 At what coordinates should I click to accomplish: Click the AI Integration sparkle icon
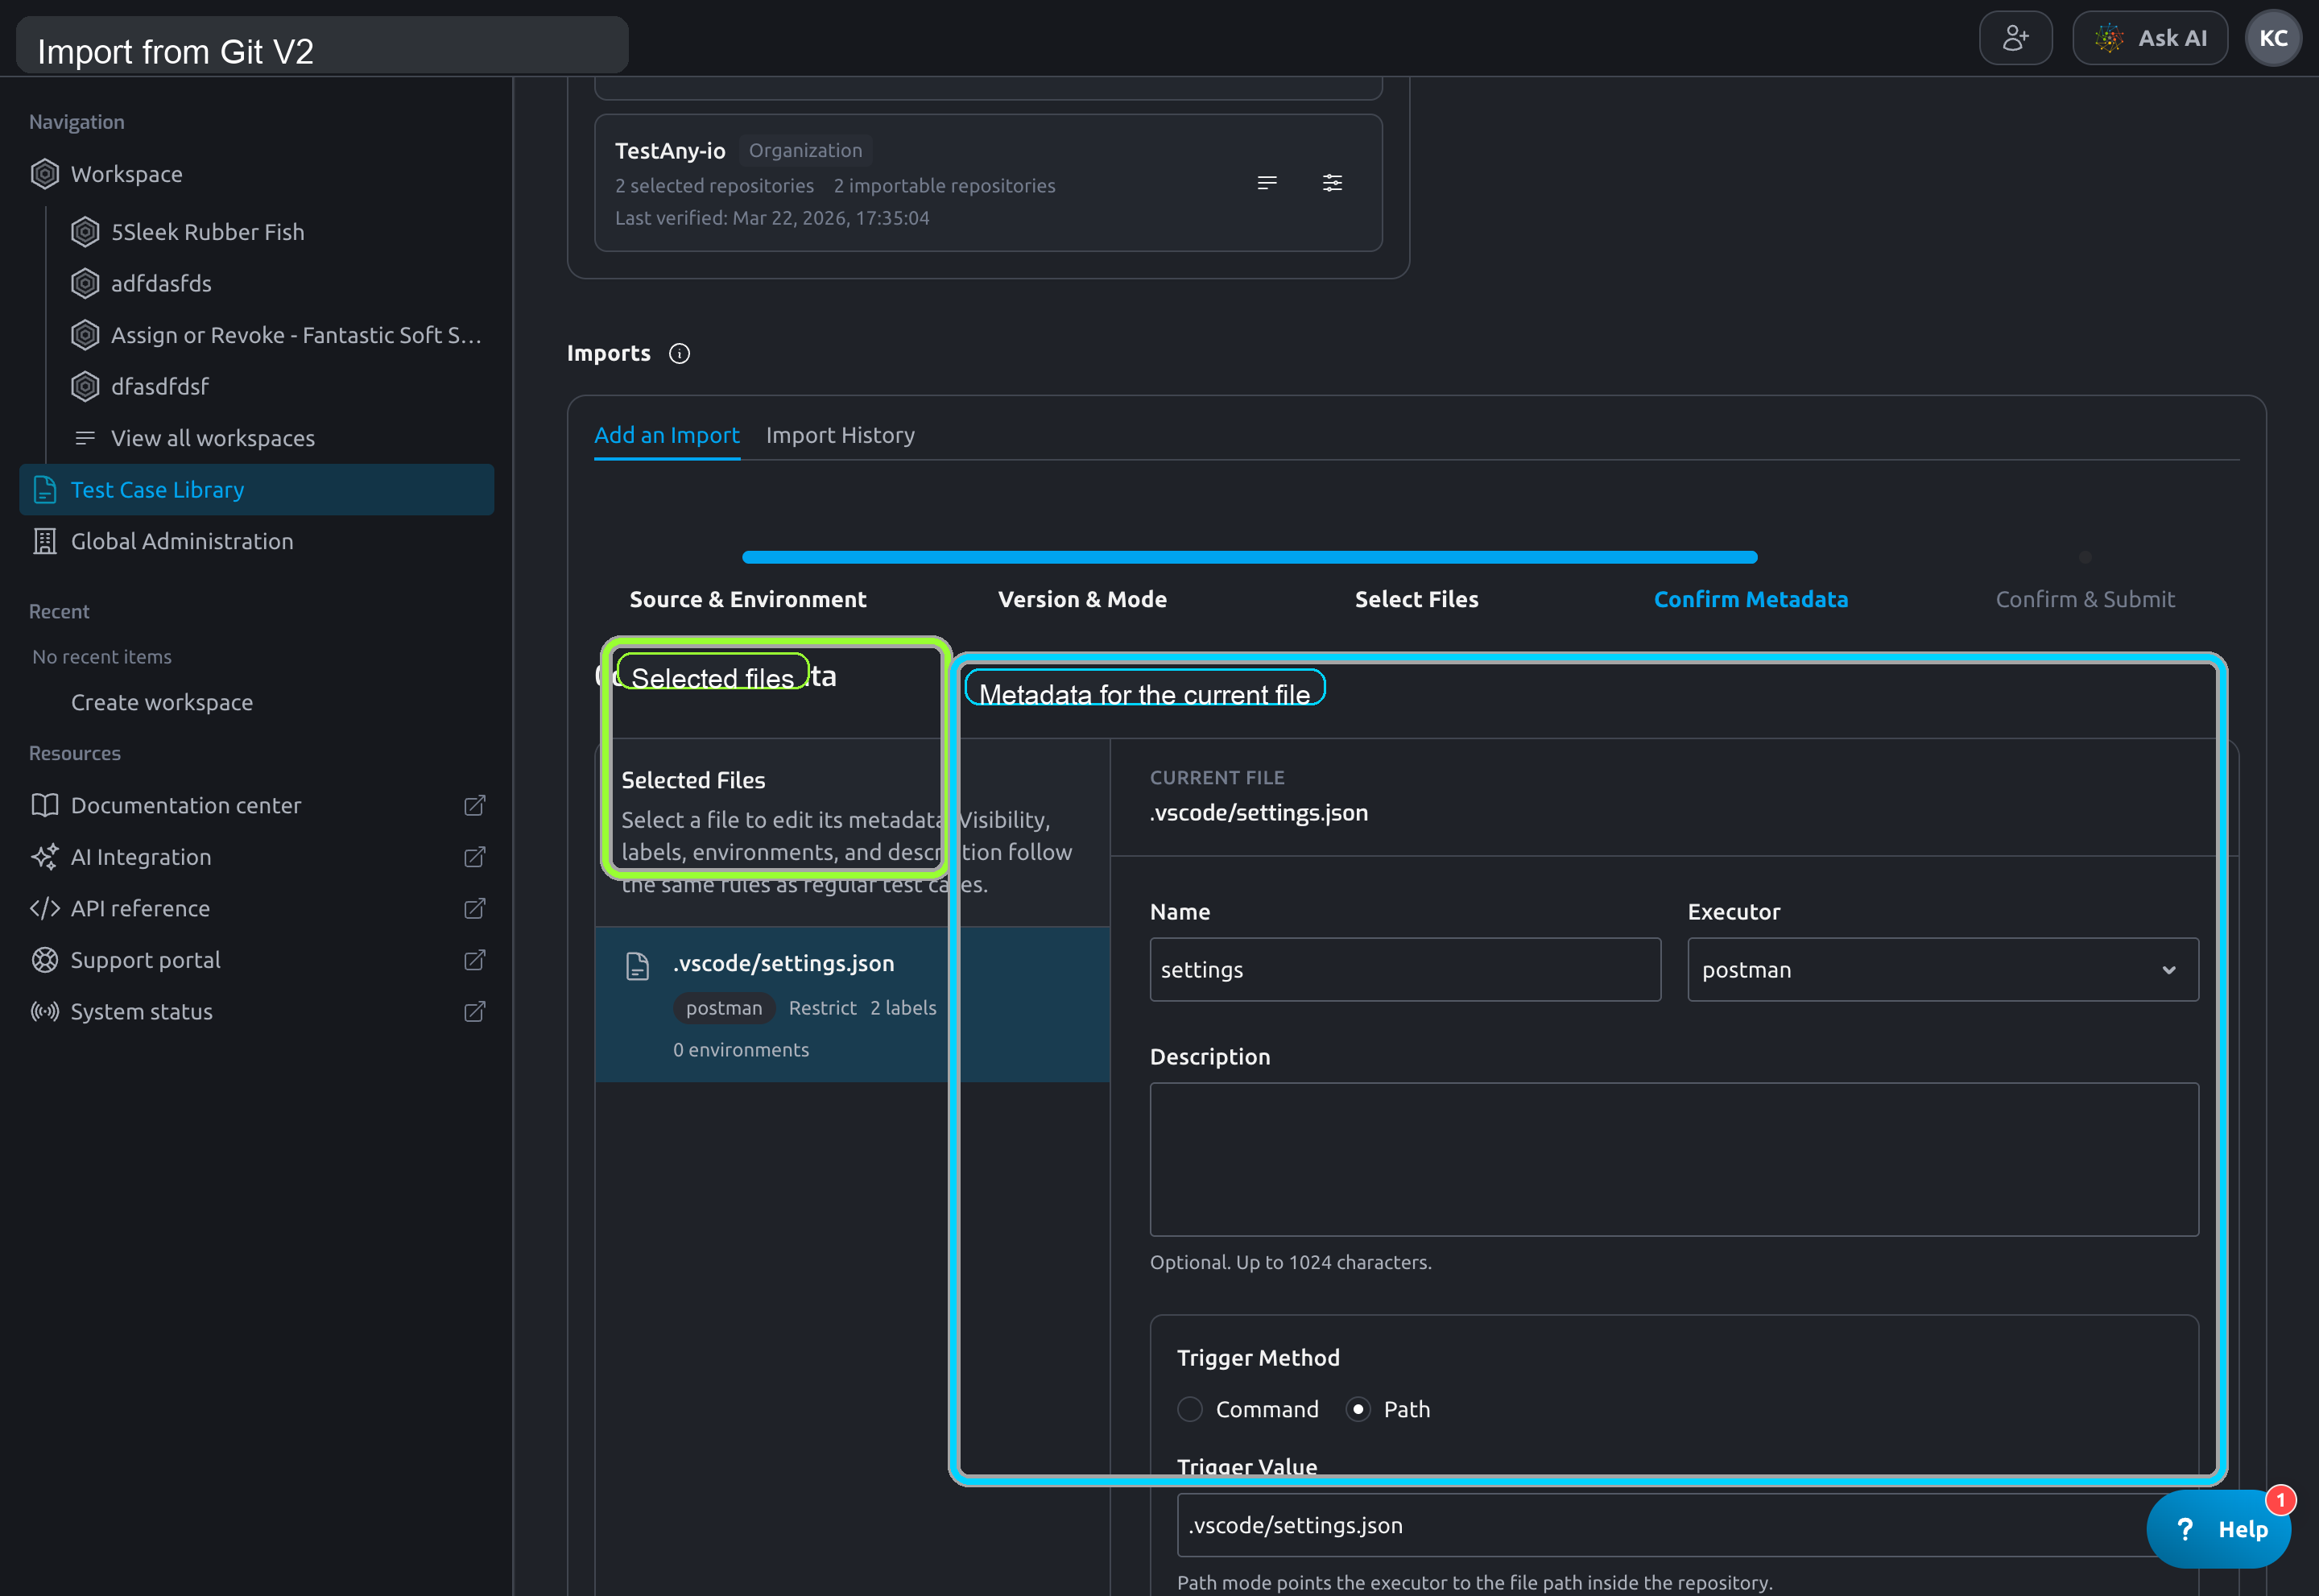pyautogui.click(x=45, y=857)
